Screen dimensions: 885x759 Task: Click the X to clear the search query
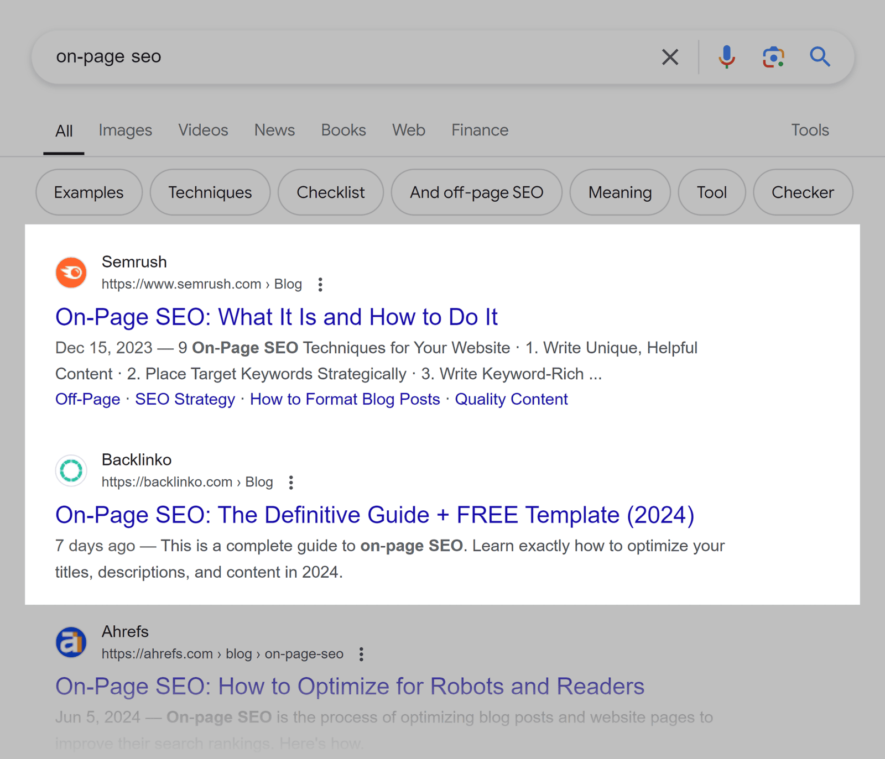click(670, 56)
